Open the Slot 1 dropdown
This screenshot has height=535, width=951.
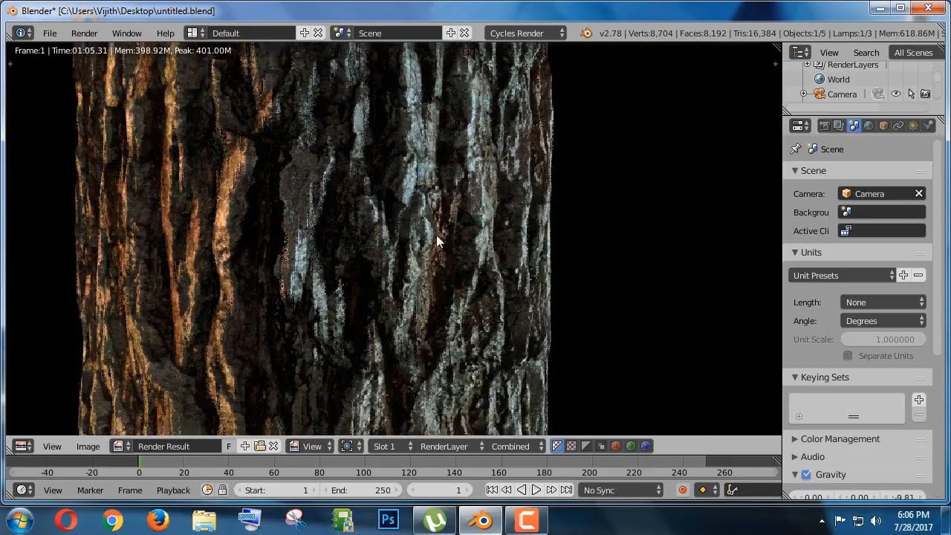pyautogui.click(x=392, y=446)
